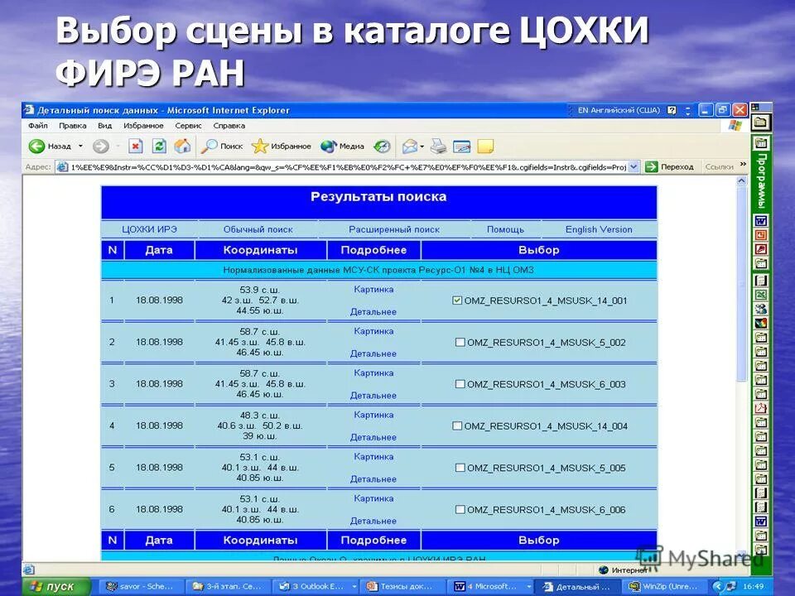The image size is (795, 596).
Task: Open the Сервис menu
Action: pyautogui.click(x=187, y=124)
